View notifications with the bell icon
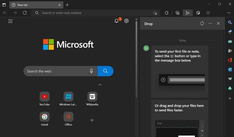The image size is (234, 137). (117, 21)
